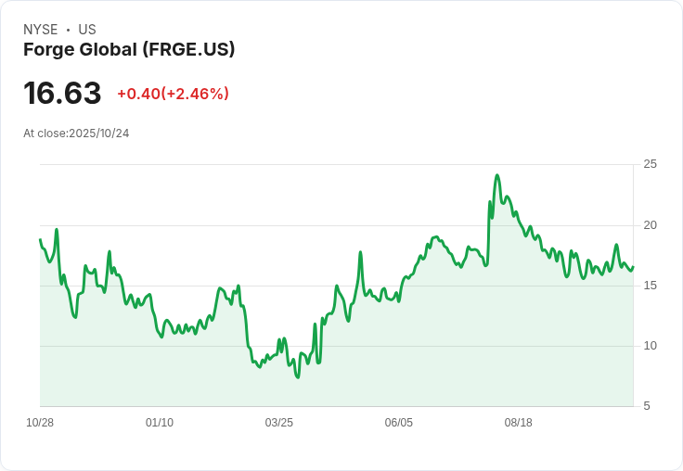Image resolution: width=683 pixels, height=471 pixels.
Task: Select the 01/10 date on x-axis
Action: pyautogui.click(x=160, y=423)
